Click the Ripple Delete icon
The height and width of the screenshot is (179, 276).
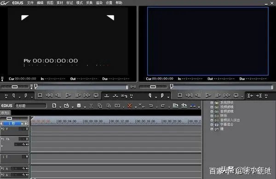coord(141,105)
